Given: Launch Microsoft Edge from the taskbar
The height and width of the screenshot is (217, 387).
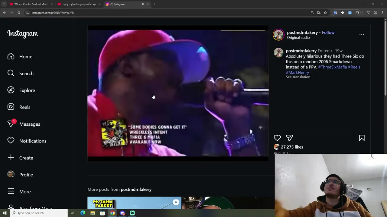Looking at the screenshot, I should (x=83, y=213).
